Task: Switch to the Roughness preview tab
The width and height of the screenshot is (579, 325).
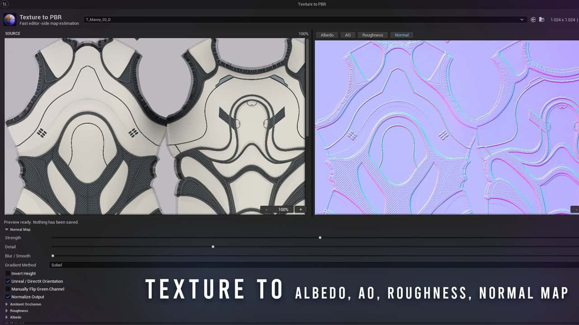Action: tap(373, 35)
